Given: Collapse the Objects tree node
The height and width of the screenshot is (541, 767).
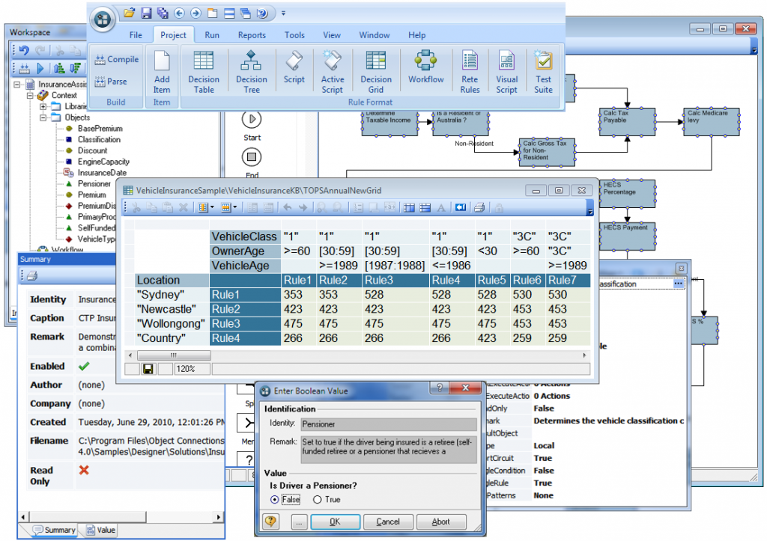Looking at the screenshot, I should click(x=43, y=117).
